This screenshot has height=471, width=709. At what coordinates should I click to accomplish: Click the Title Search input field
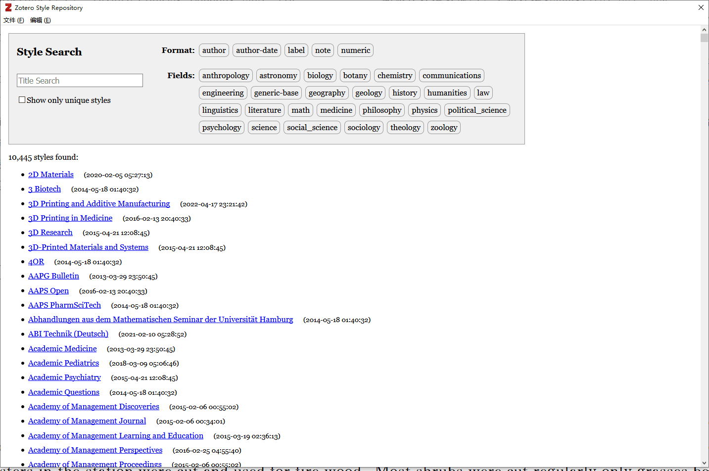pyautogui.click(x=80, y=81)
